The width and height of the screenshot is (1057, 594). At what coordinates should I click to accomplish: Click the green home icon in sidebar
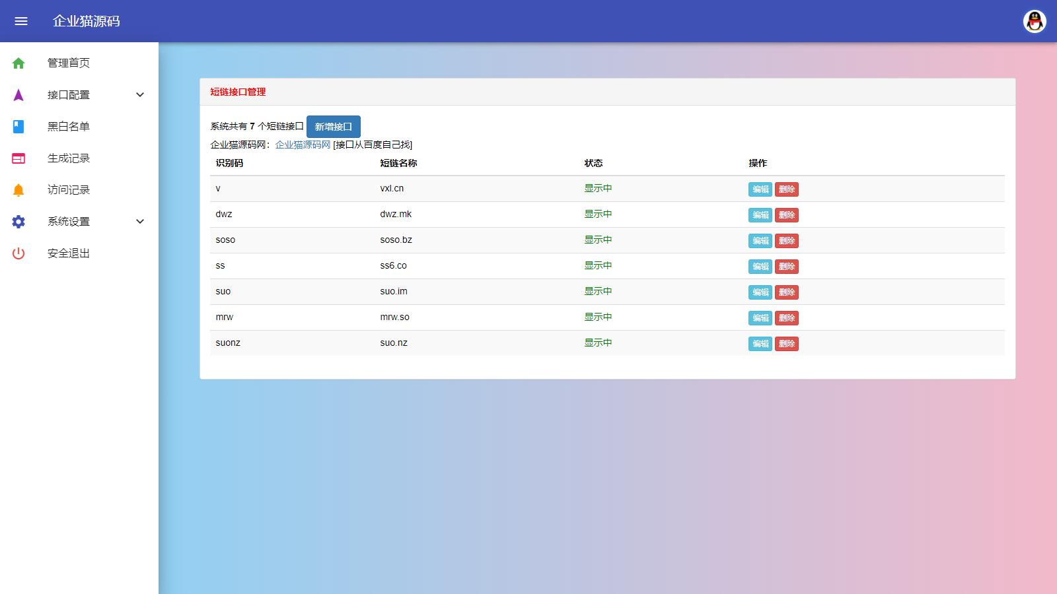click(18, 63)
